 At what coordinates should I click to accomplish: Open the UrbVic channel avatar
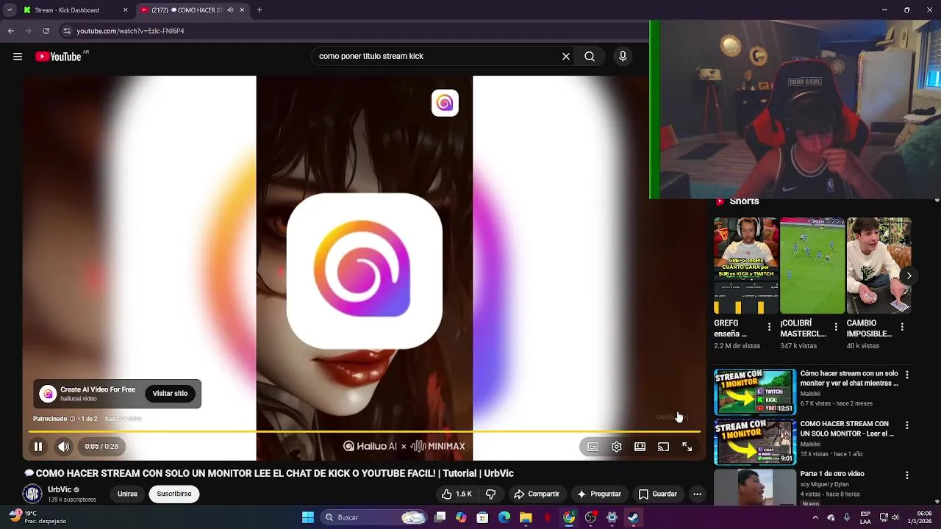point(32,494)
